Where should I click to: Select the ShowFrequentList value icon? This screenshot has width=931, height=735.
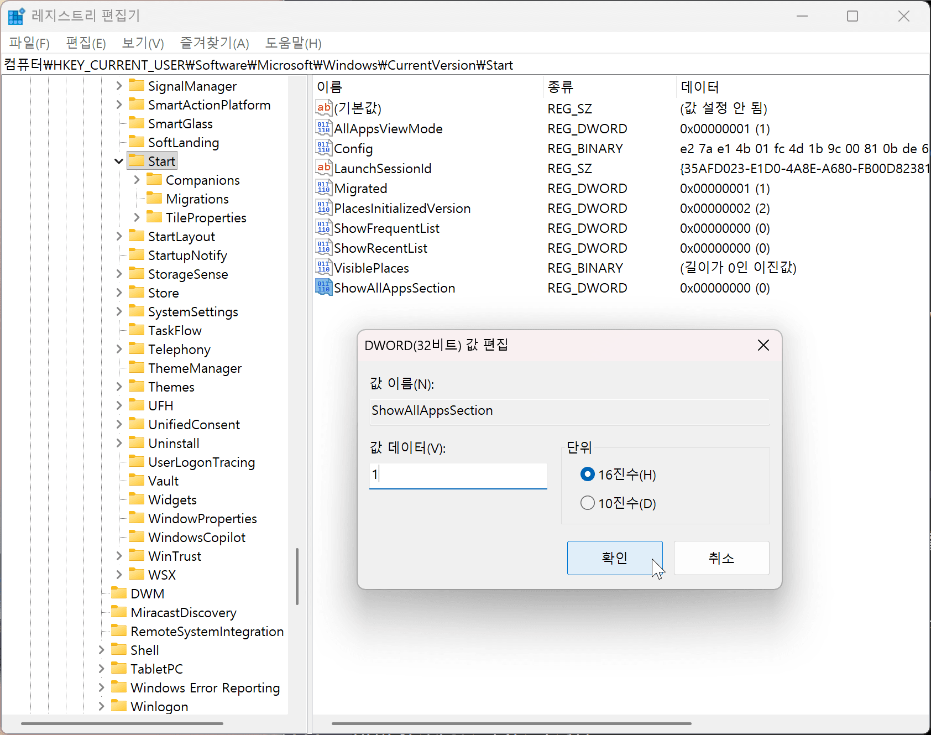(x=324, y=227)
